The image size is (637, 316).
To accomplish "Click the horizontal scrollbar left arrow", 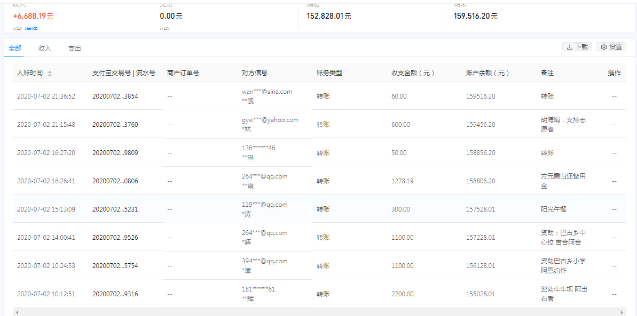I will (x=17, y=312).
